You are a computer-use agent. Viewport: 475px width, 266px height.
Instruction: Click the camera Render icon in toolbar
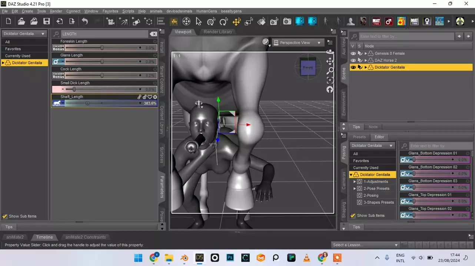tap(287, 21)
